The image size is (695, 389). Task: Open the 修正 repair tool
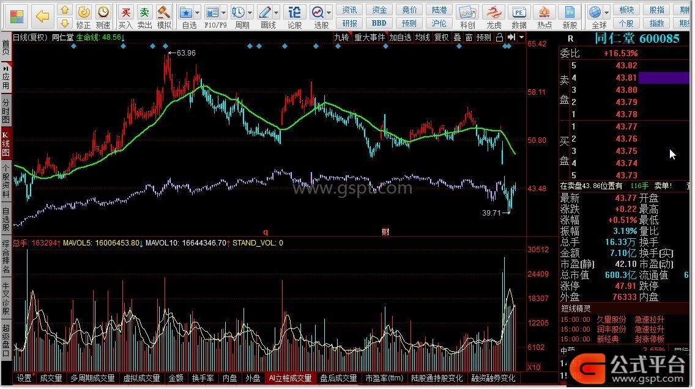[83, 17]
